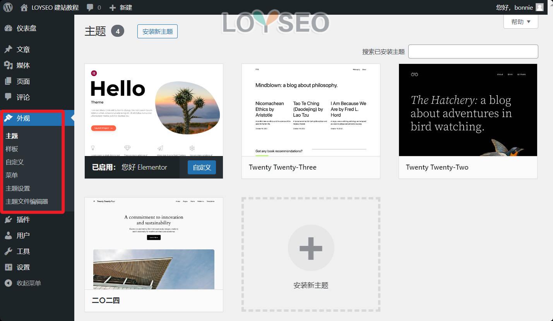Open the 帮助 help dropdown

point(520,22)
